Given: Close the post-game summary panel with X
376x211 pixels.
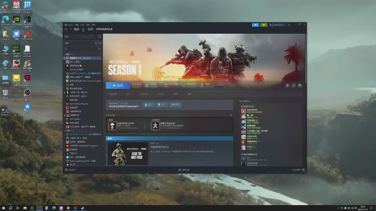Looking at the screenshot, I should [231, 115].
